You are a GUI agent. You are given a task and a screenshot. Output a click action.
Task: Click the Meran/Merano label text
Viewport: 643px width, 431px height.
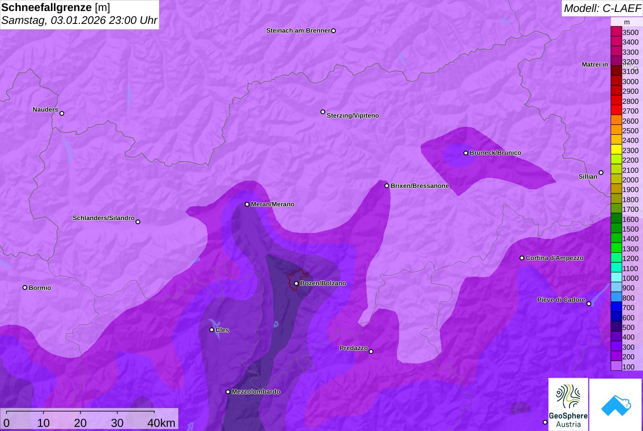(273, 204)
